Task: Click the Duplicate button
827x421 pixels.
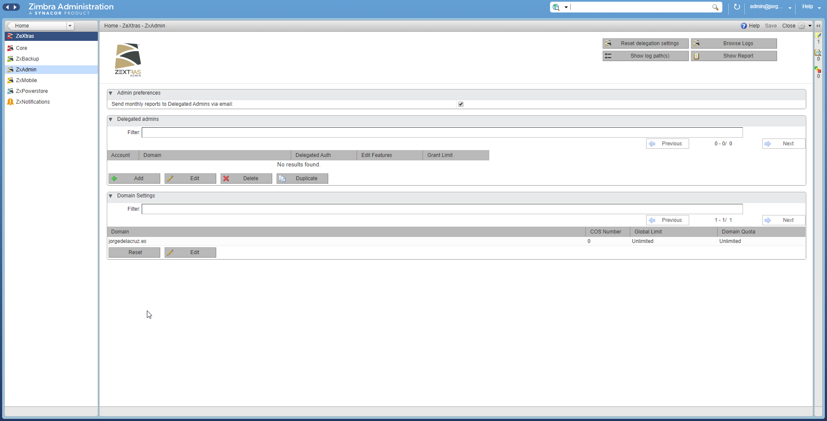Action: (302, 178)
